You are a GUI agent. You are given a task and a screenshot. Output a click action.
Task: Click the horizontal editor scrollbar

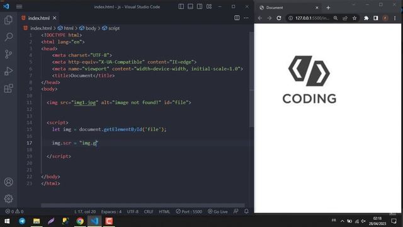coord(143,206)
